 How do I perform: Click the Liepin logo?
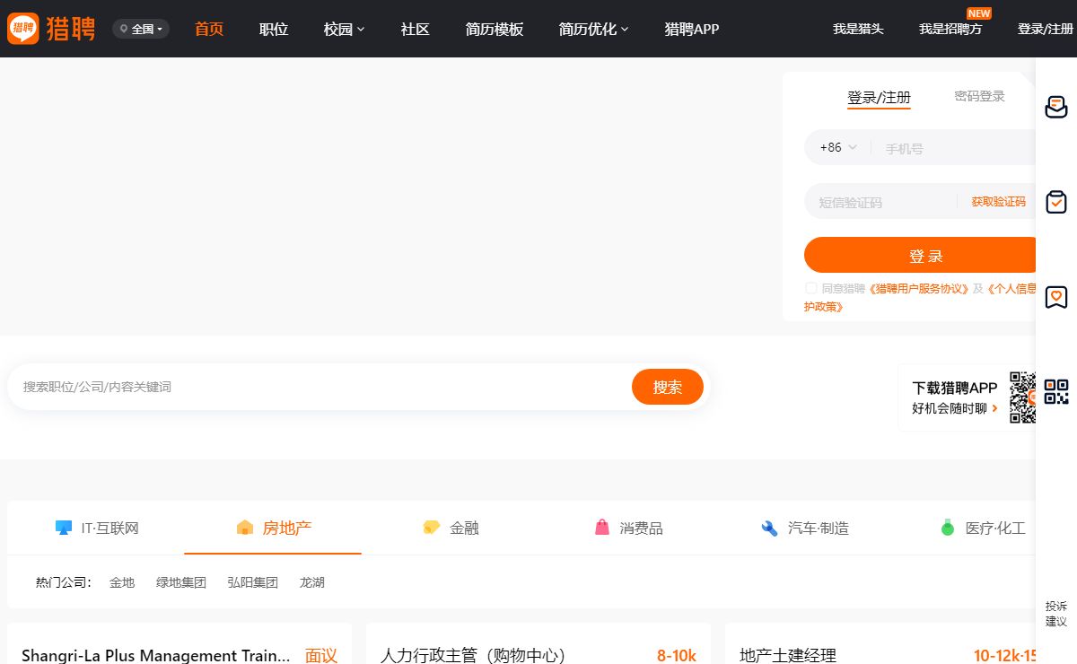(x=51, y=29)
